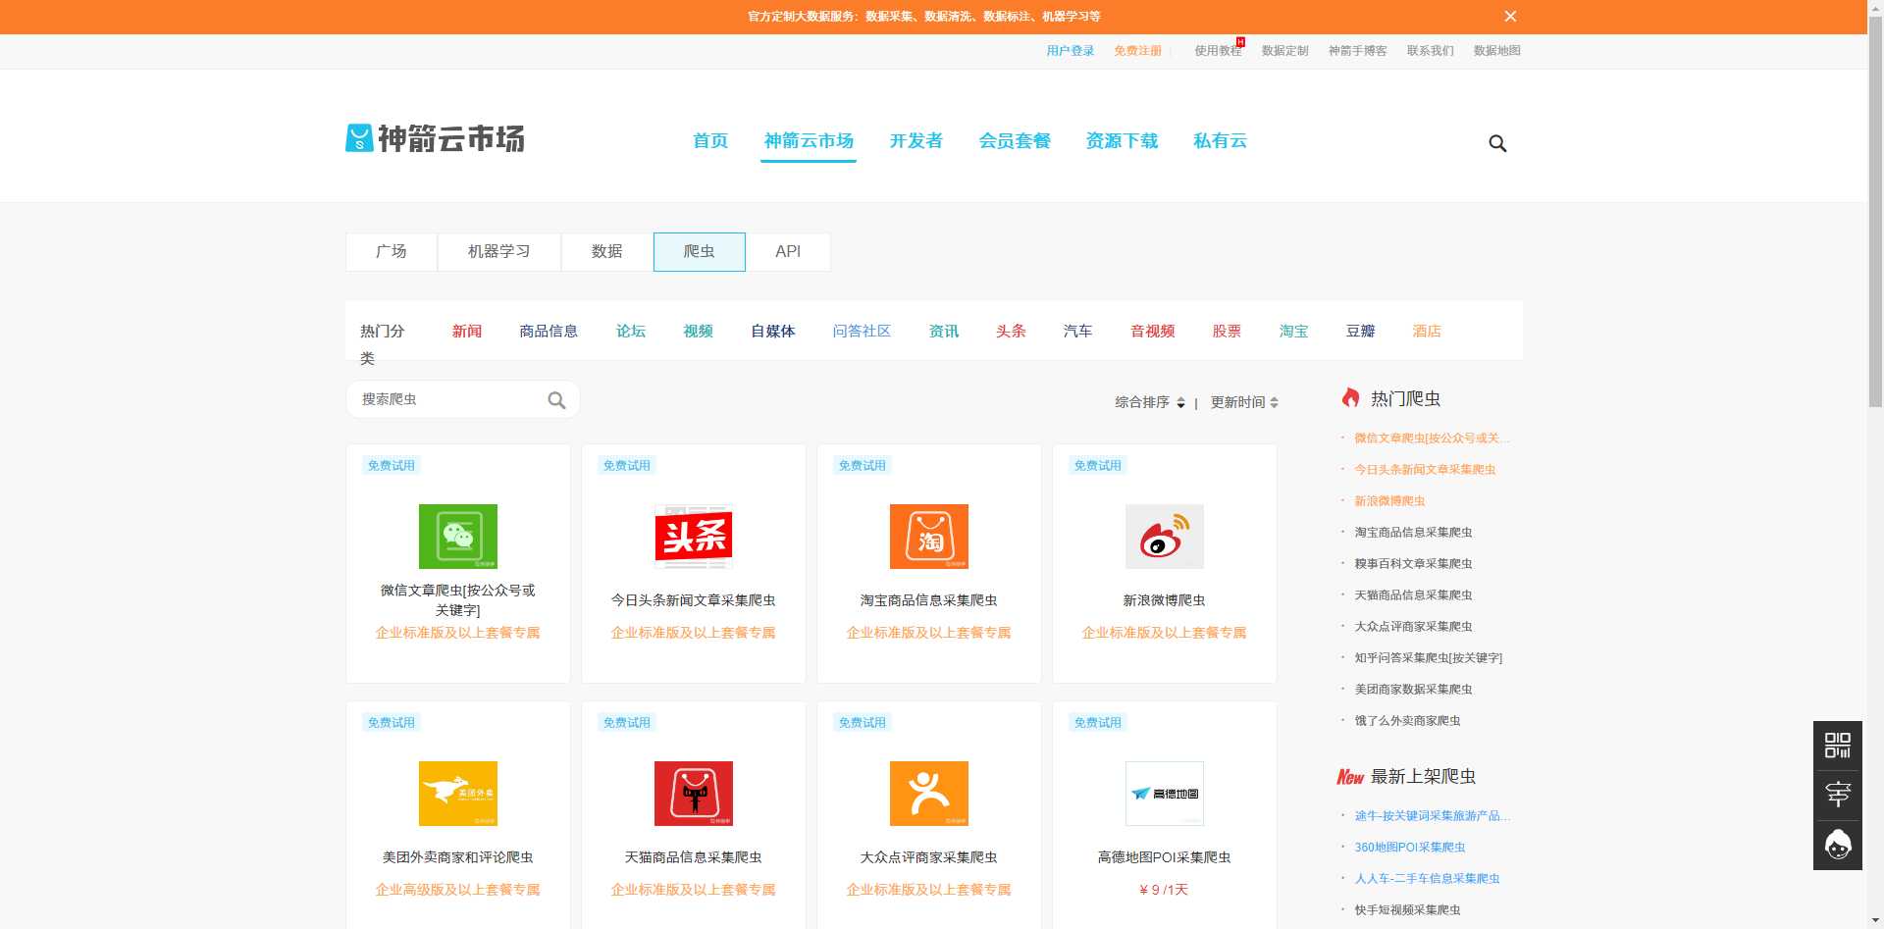The width and height of the screenshot is (1884, 929).
Task: Switch to the 机器学习 tab
Action: (499, 252)
